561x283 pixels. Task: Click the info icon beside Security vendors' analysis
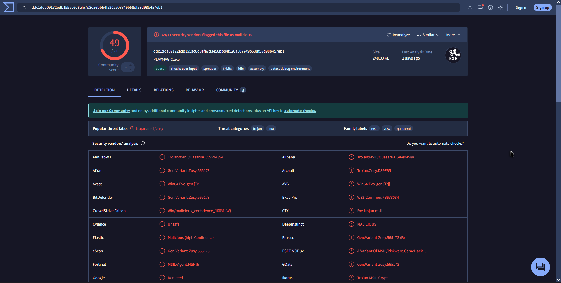click(143, 143)
